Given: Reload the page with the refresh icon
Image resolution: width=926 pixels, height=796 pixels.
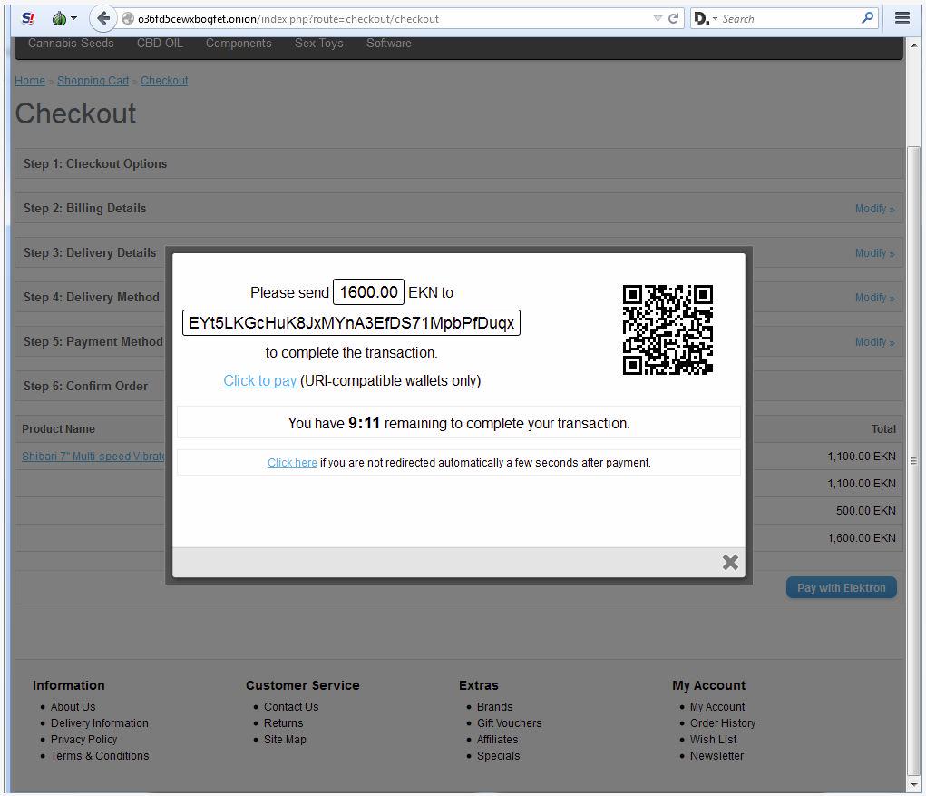Looking at the screenshot, I should pos(673,18).
